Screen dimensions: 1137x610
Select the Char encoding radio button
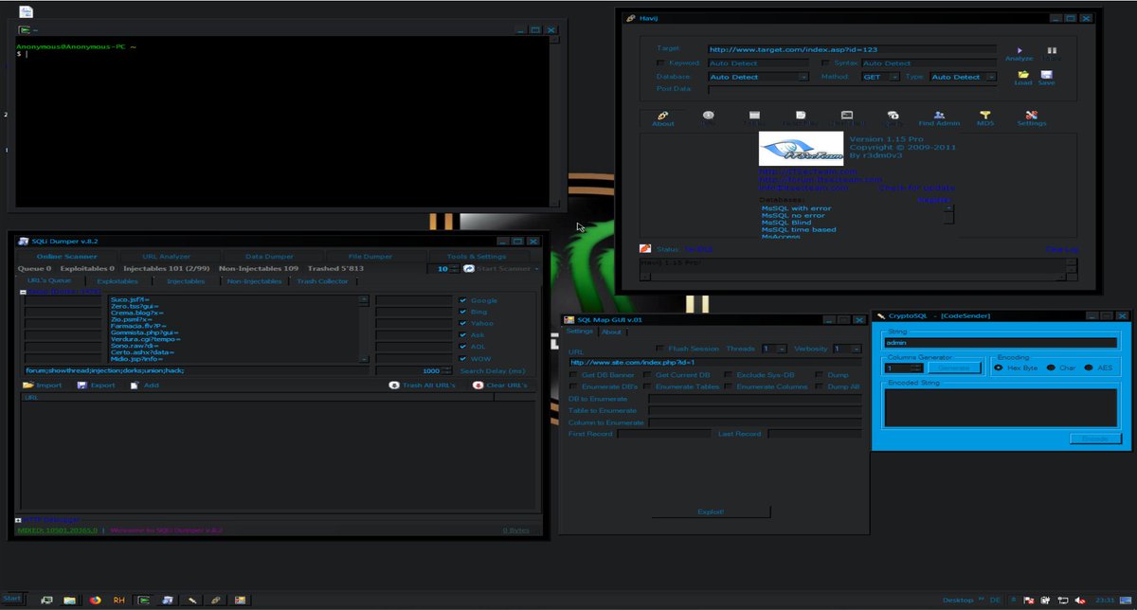click(x=1051, y=368)
